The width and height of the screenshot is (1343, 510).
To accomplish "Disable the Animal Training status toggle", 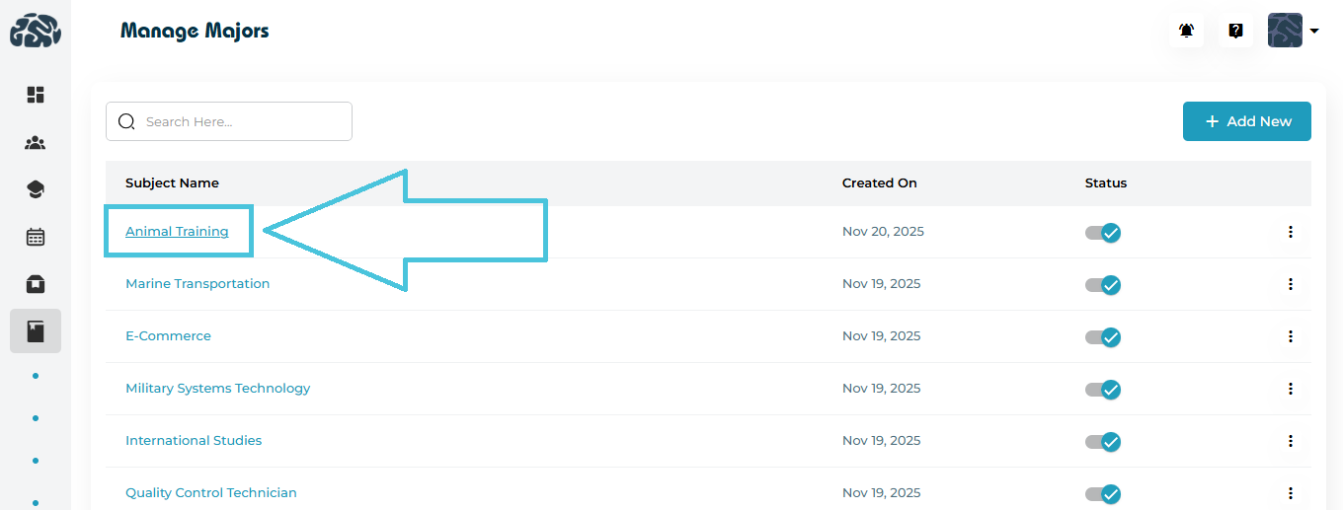I will point(1103,233).
